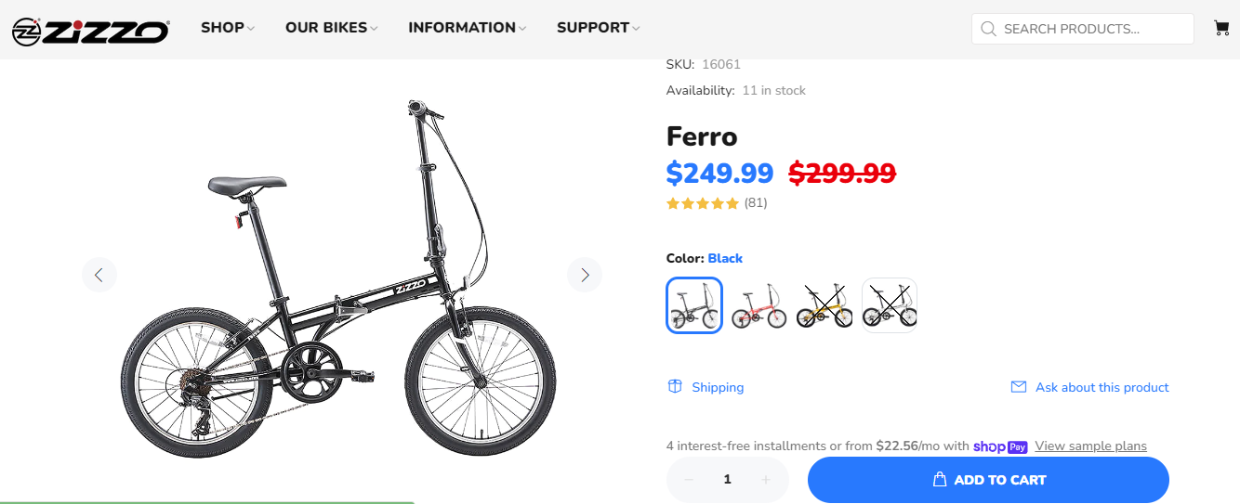Click the search magnifier icon

coord(988,29)
